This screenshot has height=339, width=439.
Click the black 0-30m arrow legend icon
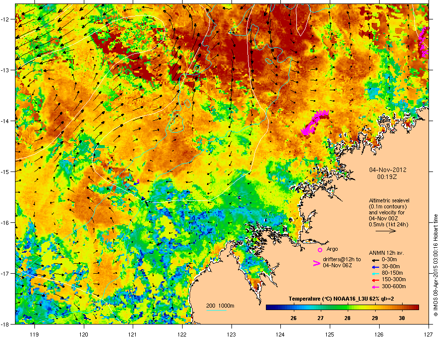click(x=375, y=260)
